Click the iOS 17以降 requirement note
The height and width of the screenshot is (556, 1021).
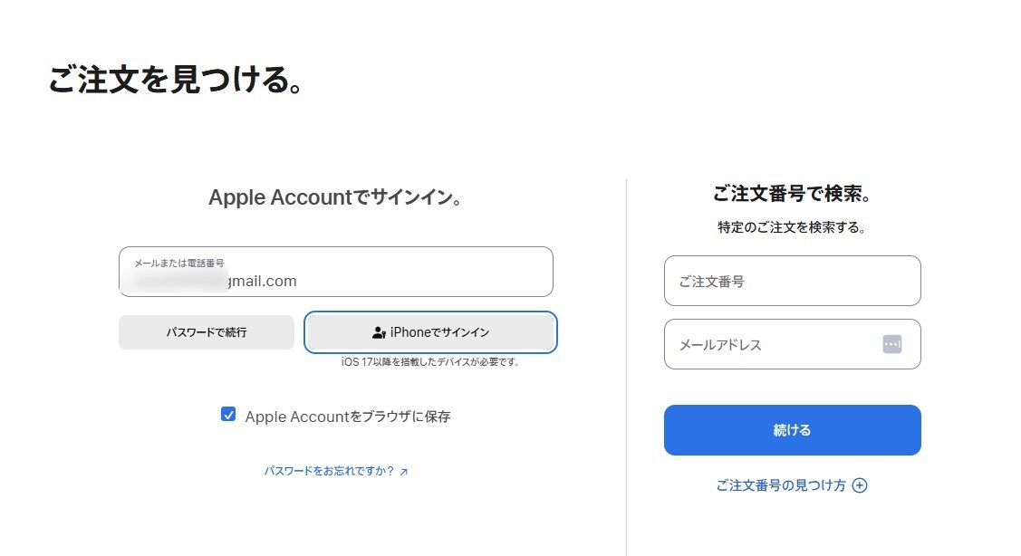tap(430, 362)
